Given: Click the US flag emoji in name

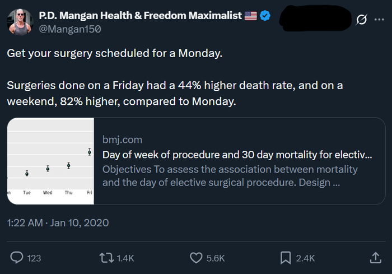Looking at the screenshot, I should 250,16.
